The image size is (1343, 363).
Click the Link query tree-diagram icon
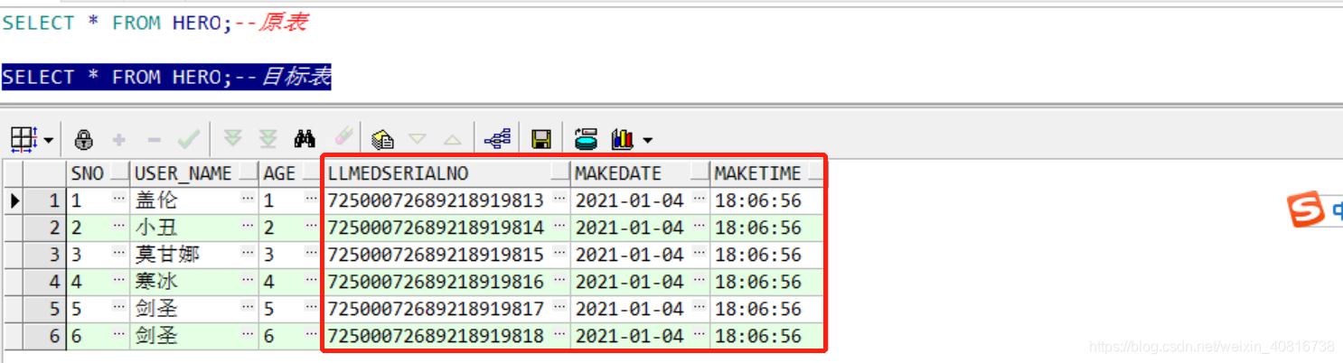pos(498,139)
